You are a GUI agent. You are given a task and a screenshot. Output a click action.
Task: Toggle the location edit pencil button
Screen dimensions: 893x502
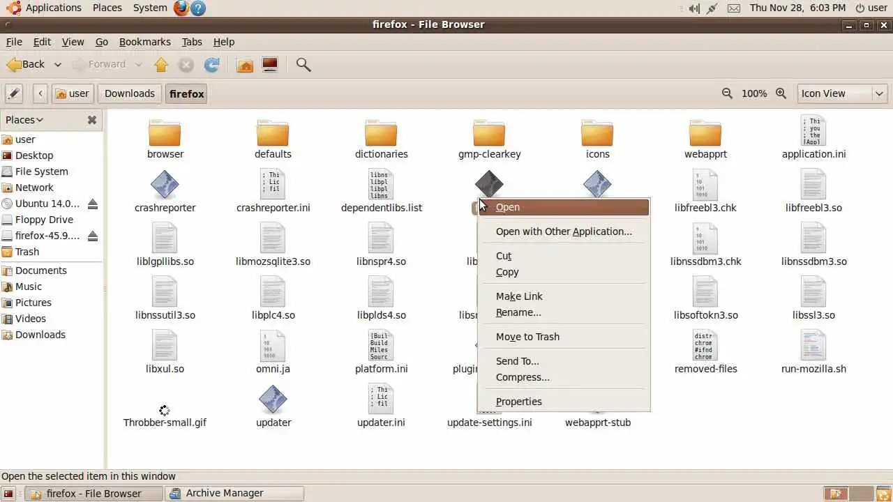click(x=14, y=93)
